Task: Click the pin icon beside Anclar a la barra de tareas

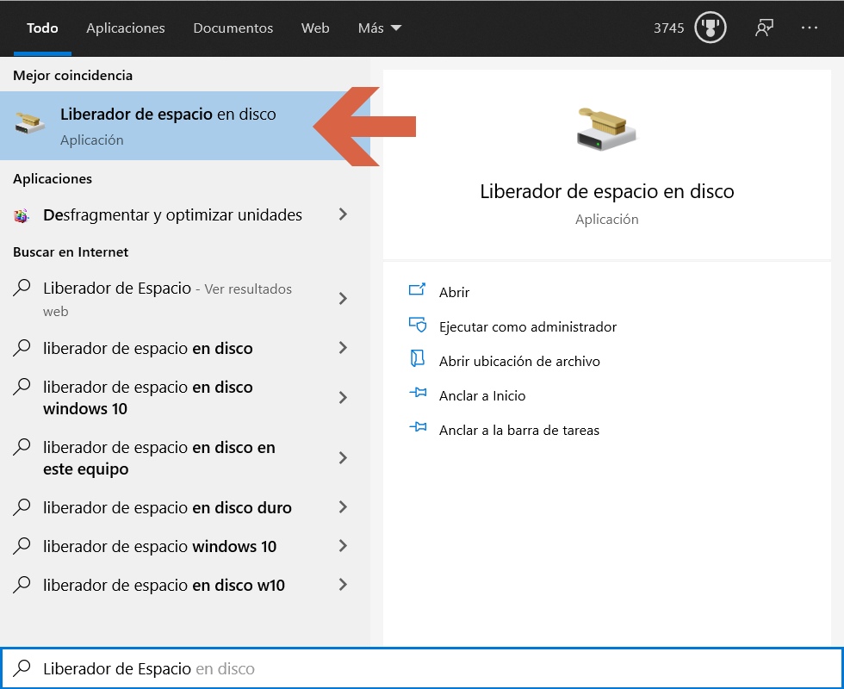Action: [418, 427]
